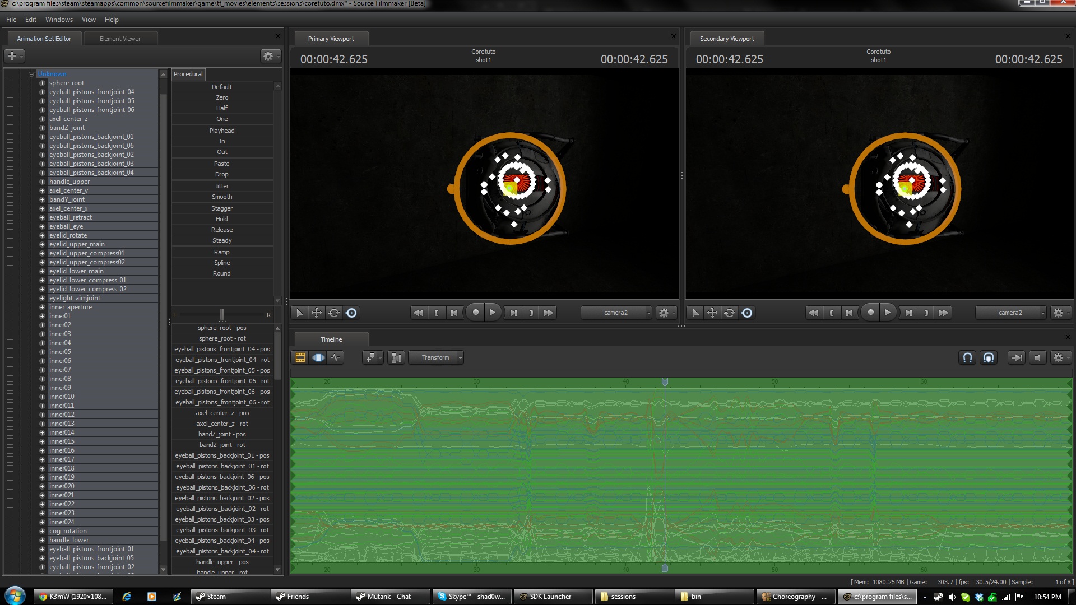The width and height of the screenshot is (1076, 605).
Task: Mute the timeline audio speaker icon
Action: [x=1037, y=357]
